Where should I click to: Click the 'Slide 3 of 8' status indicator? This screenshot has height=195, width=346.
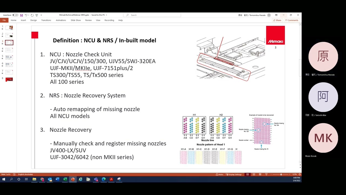pos(6,174)
